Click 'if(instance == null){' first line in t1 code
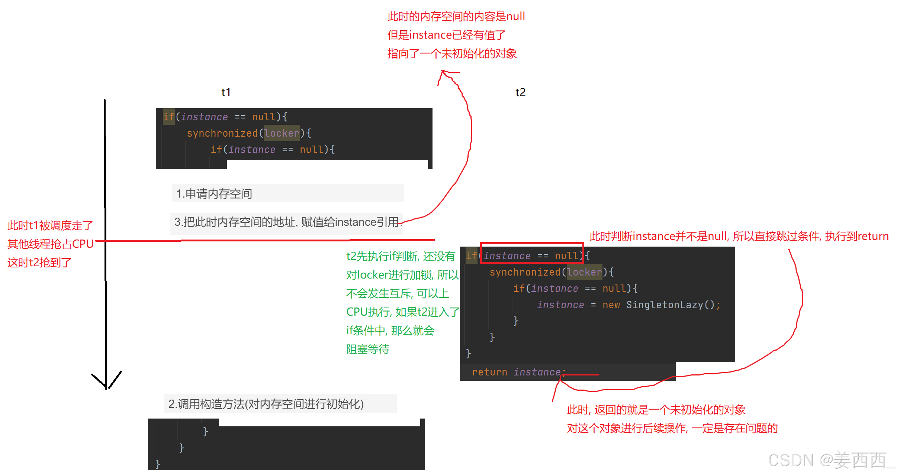The width and height of the screenshot is (897, 475). click(x=225, y=117)
